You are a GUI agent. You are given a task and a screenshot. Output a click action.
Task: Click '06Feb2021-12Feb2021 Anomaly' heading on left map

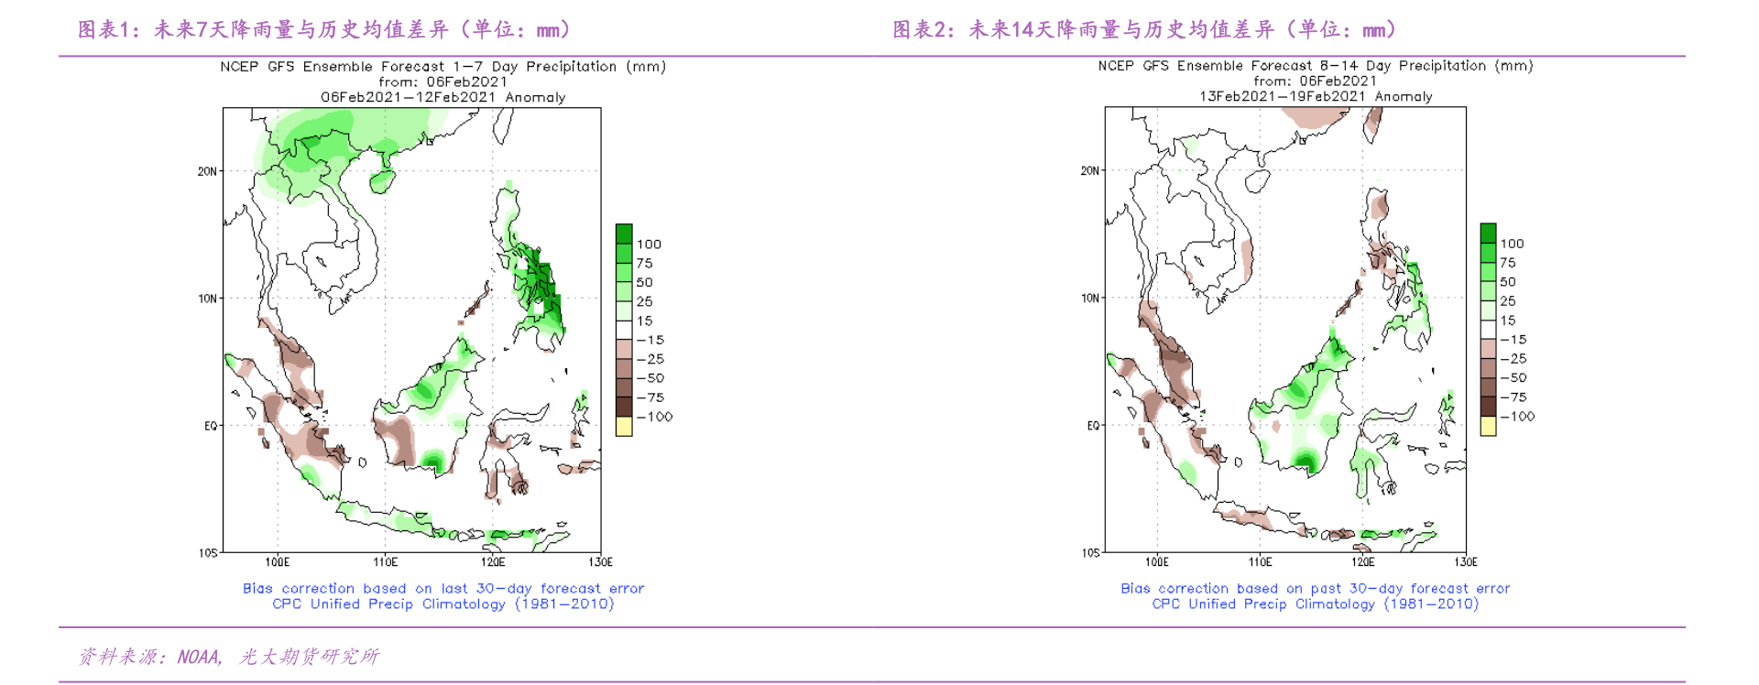pos(442,97)
